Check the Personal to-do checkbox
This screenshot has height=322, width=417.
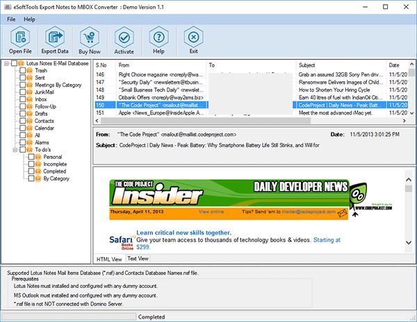pos(31,157)
